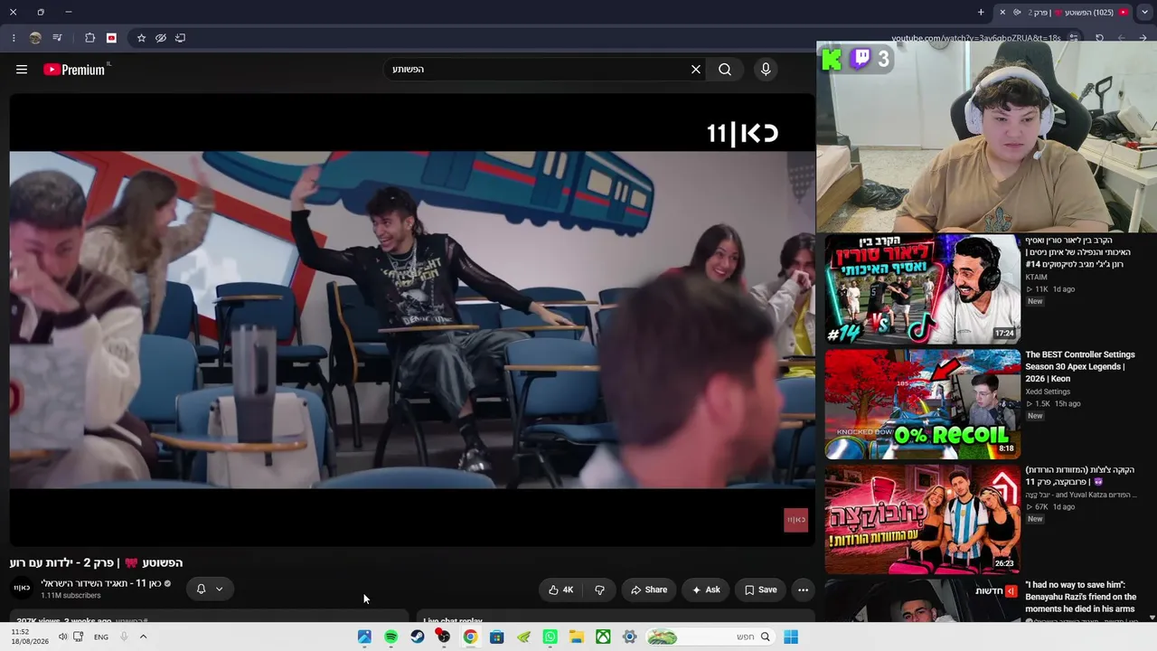The image size is (1157, 651).
Task: Click the video player area
Action: click(x=412, y=319)
